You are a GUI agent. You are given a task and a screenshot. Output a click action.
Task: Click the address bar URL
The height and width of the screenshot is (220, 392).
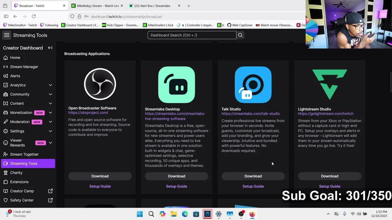click(x=126, y=16)
